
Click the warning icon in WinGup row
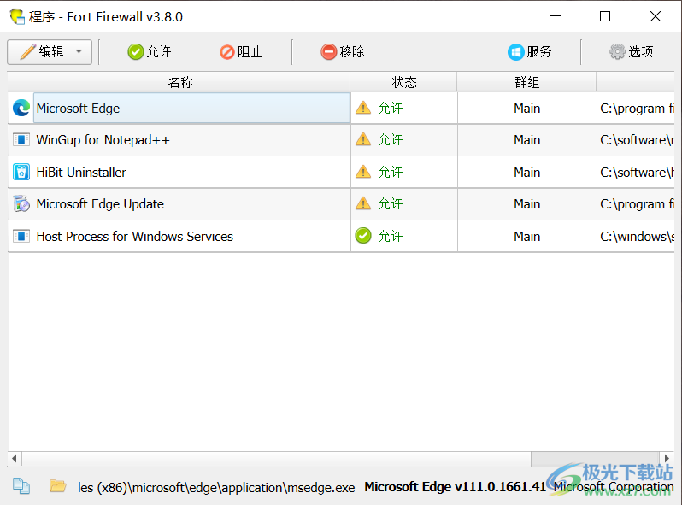click(x=363, y=139)
